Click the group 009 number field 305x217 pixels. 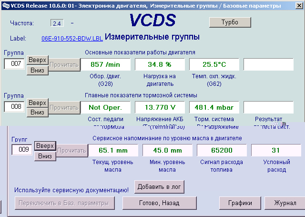(22, 149)
